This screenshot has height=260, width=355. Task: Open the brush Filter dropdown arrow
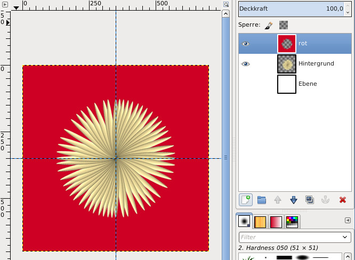(x=345, y=237)
